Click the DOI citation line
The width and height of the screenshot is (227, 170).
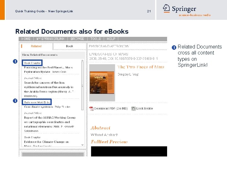coord(124,59)
